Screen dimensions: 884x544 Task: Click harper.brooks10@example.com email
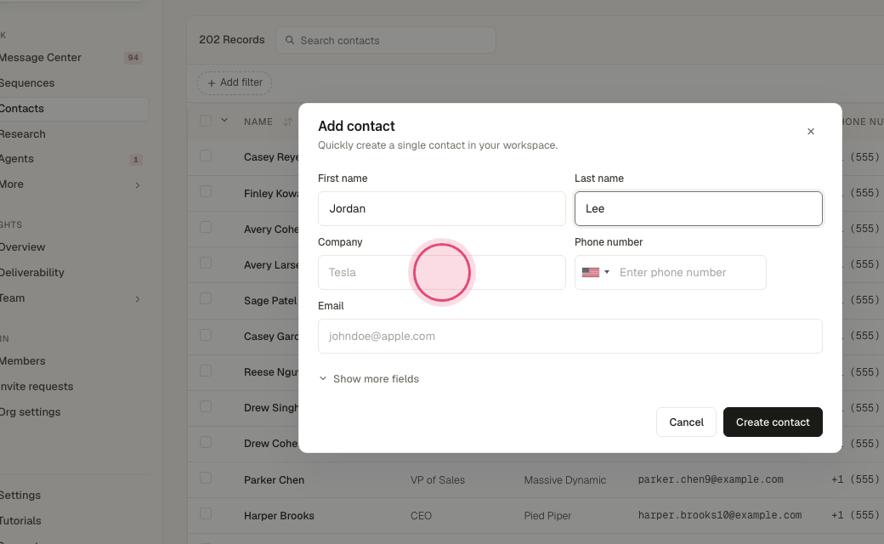point(720,515)
